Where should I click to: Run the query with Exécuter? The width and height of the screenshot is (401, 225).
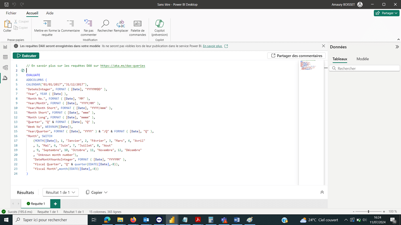point(26,55)
